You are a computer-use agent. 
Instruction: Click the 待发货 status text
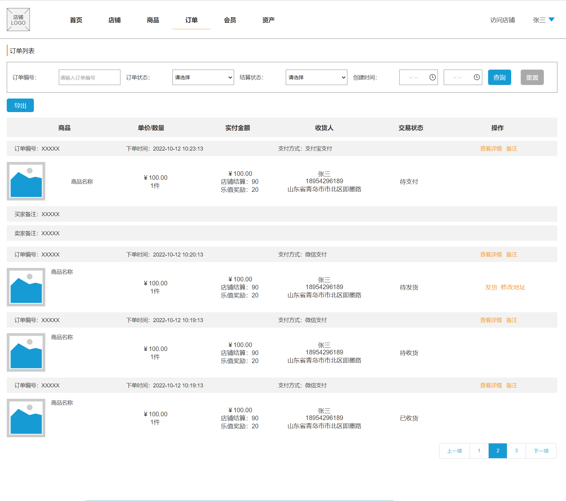[x=409, y=287]
